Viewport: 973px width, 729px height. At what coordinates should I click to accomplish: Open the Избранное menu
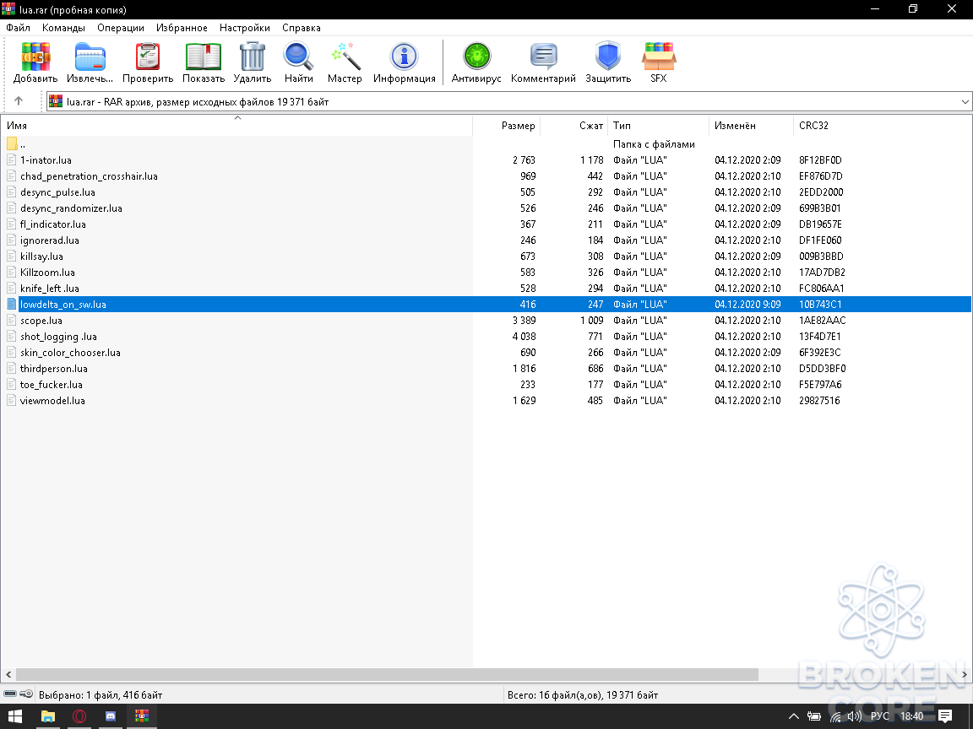tap(182, 28)
